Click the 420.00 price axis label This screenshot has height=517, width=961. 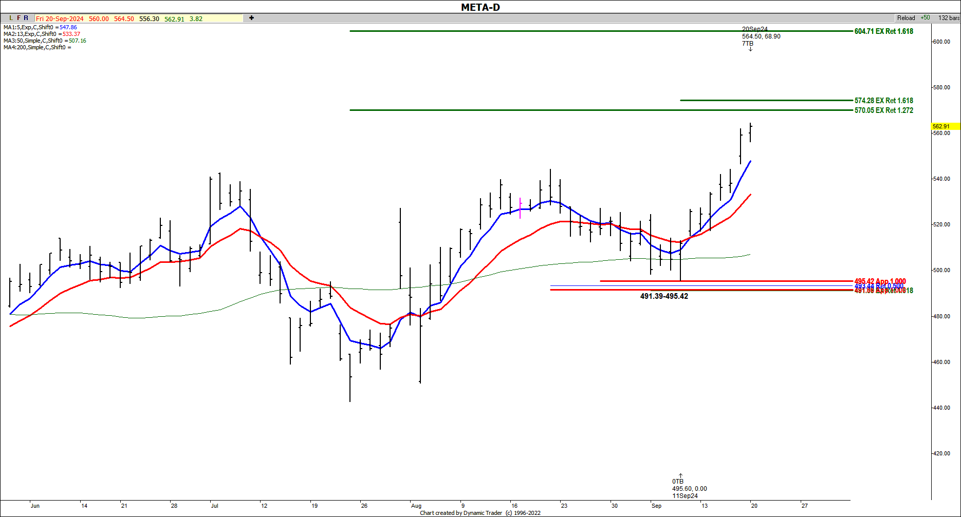pos(941,454)
